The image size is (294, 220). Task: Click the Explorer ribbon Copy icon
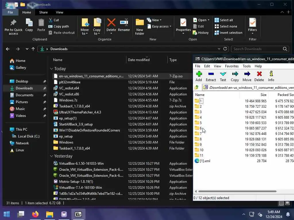click(29, 25)
